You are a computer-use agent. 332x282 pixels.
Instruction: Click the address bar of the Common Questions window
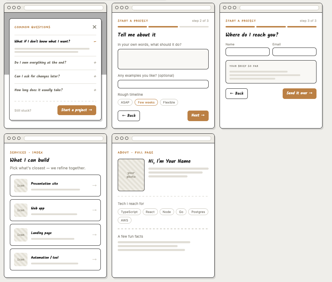coord(63,8)
